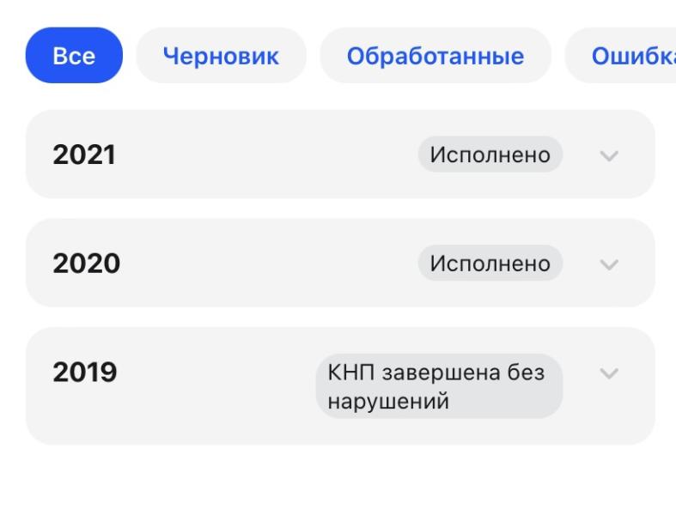Image resolution: width=676 pixels, height=515 pixels.
Task: Click the КНП завершена без нарушений badge
Action: pyautogui.click(x=439, y=386)
